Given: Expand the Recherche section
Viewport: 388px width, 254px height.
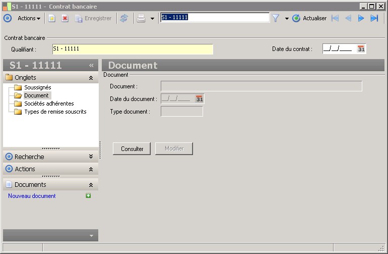Looking at the screenshot, I should point(91,157).
